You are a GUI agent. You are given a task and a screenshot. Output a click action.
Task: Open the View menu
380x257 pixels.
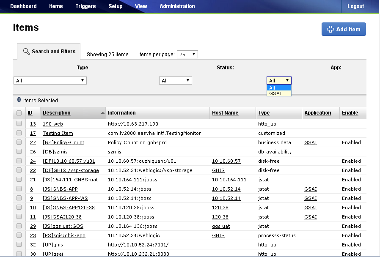[x=141, y=6]
